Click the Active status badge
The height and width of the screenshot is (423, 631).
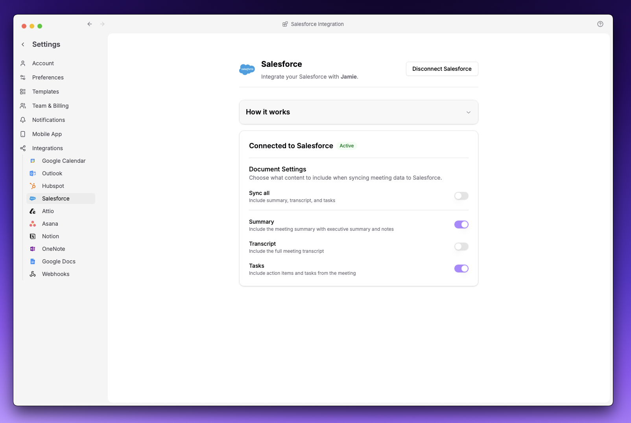click(x=347, y=146)
